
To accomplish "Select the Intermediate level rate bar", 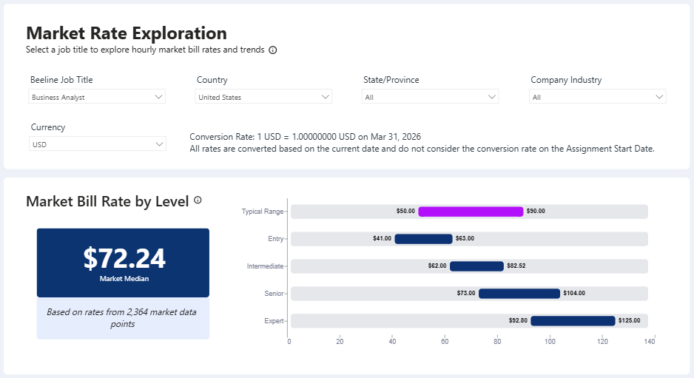I will (x=476, y=266).
